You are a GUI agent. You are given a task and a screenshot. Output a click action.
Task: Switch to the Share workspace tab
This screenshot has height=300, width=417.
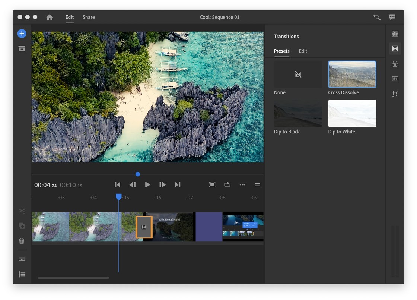pos(89,17)
